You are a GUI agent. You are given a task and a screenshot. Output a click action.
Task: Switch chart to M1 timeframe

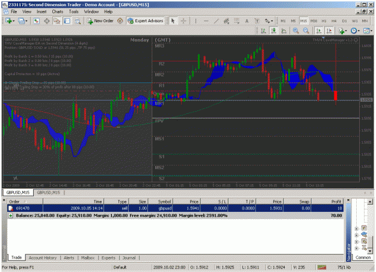[283, 21]
